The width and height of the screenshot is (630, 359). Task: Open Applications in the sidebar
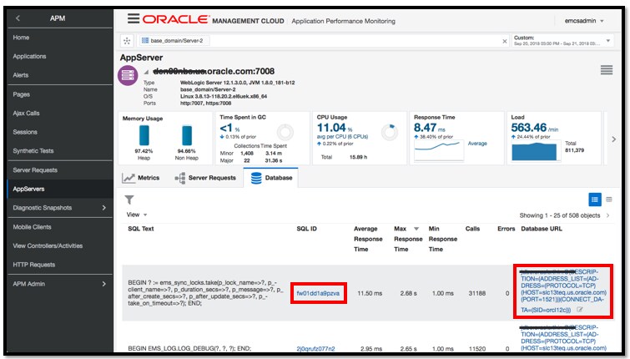click(29, 56)
